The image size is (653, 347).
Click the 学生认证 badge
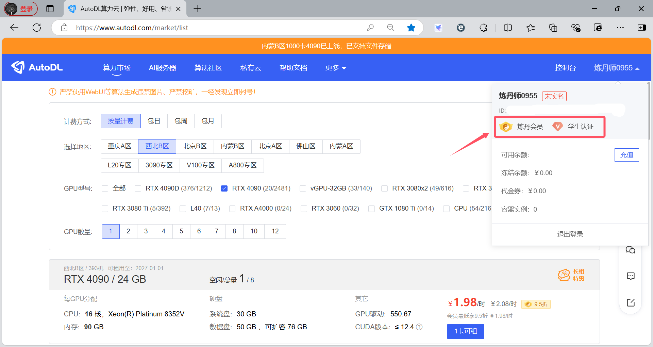pyautogui.click(x=573, y=127)
